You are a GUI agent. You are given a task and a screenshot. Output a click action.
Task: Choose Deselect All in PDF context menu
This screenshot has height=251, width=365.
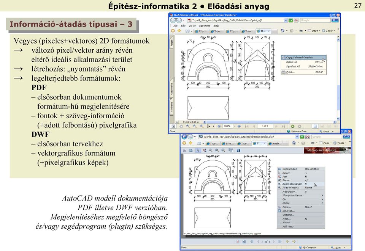[303, 66]
